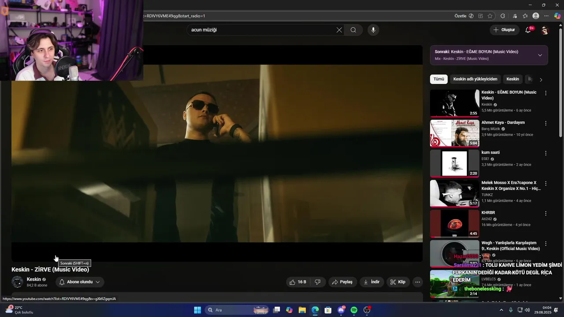Open more actions ellipsis below video
This screenshot has width=564, height=317.
tap(417, 282)
